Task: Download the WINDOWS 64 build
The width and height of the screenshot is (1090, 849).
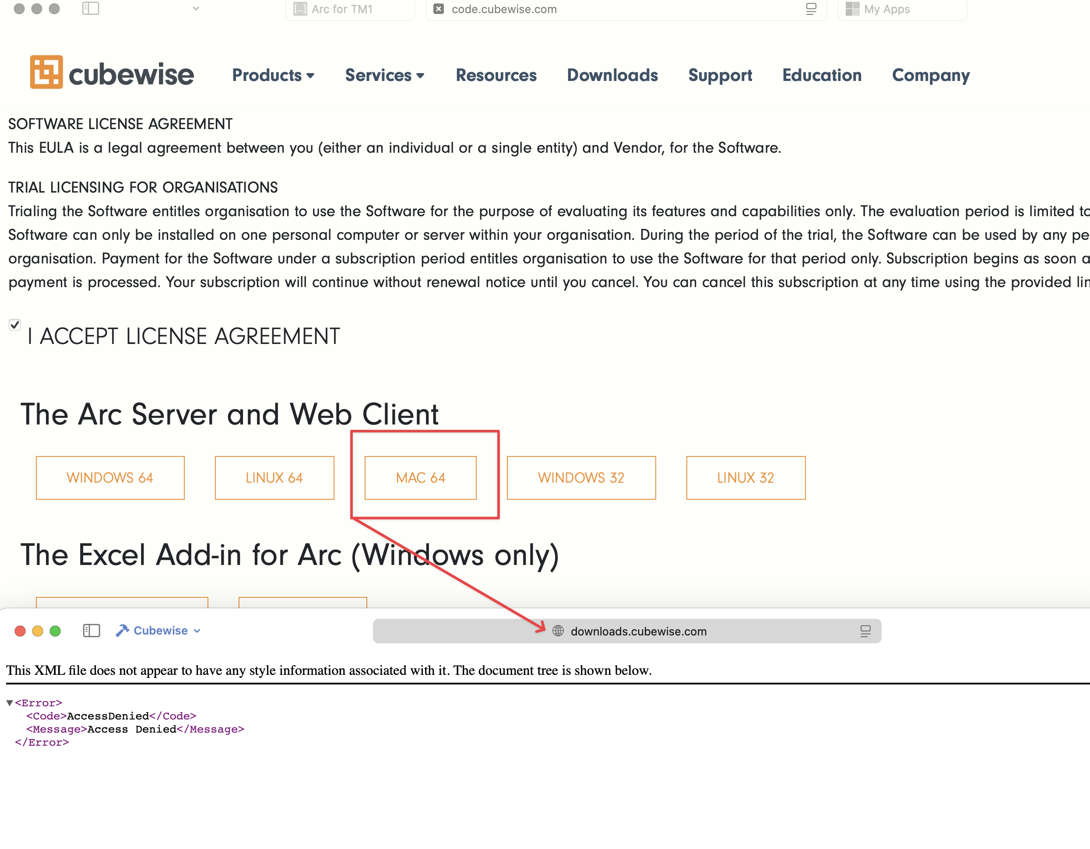Action: point(110,477)
